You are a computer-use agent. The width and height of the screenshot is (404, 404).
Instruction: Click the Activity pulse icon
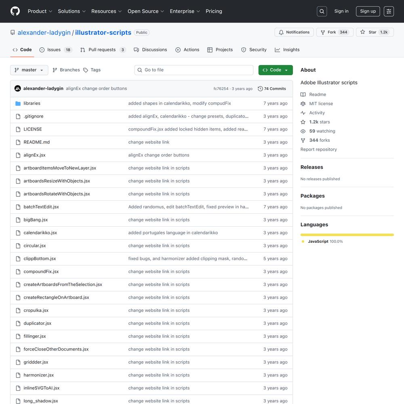[x=303, y=113]
